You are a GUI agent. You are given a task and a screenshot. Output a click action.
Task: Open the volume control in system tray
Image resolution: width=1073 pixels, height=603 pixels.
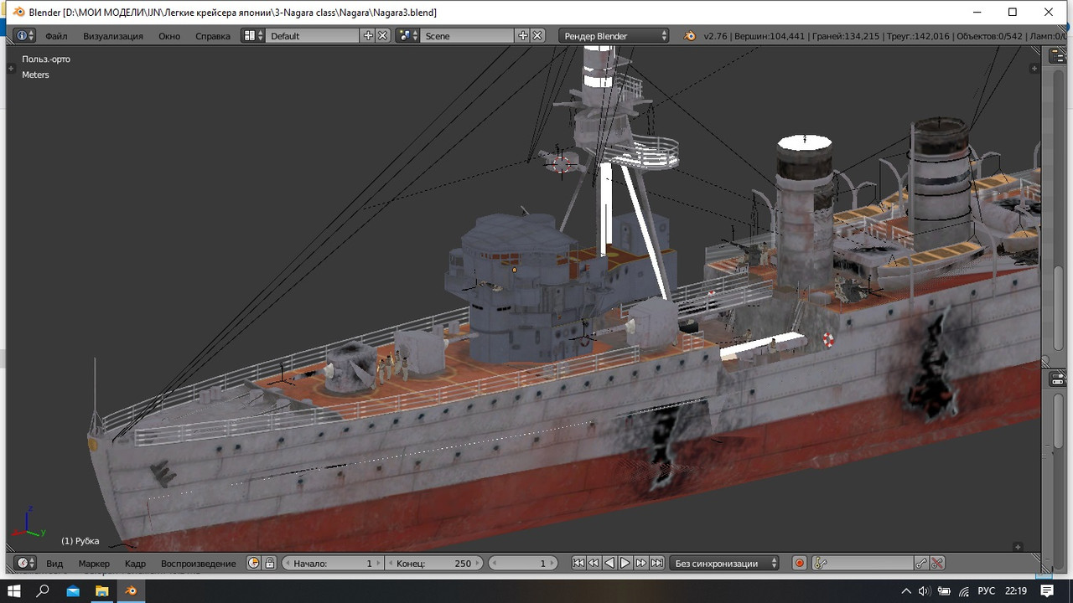pyautogui.click(x=924, y=591)
